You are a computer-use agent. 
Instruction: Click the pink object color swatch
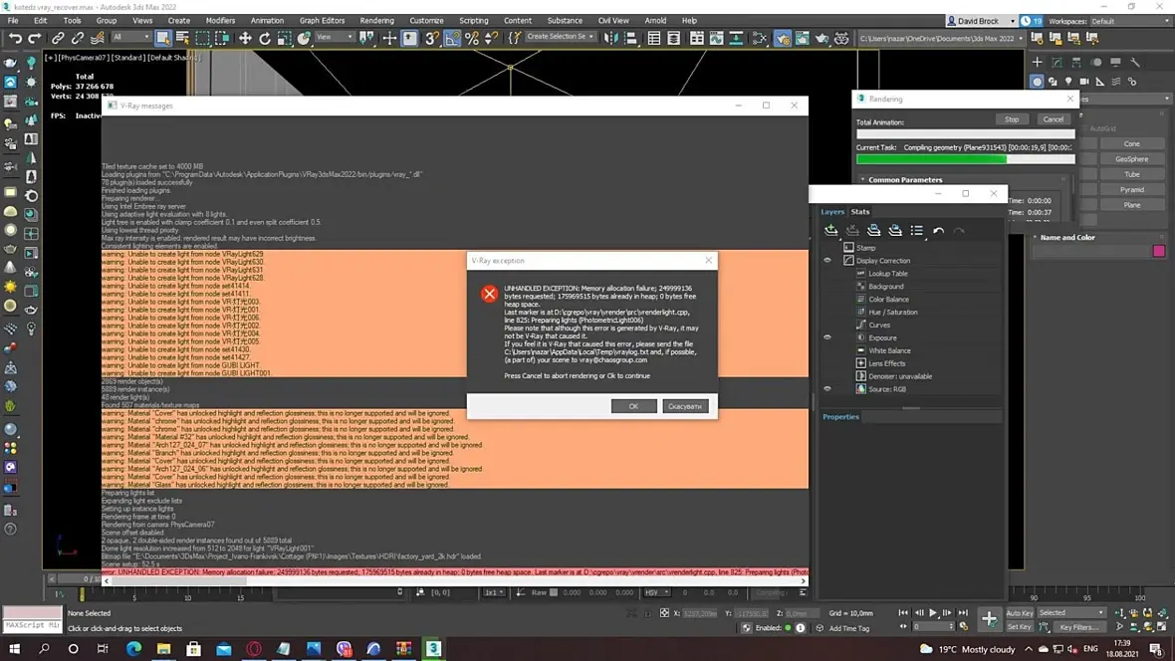[1158, 251]
